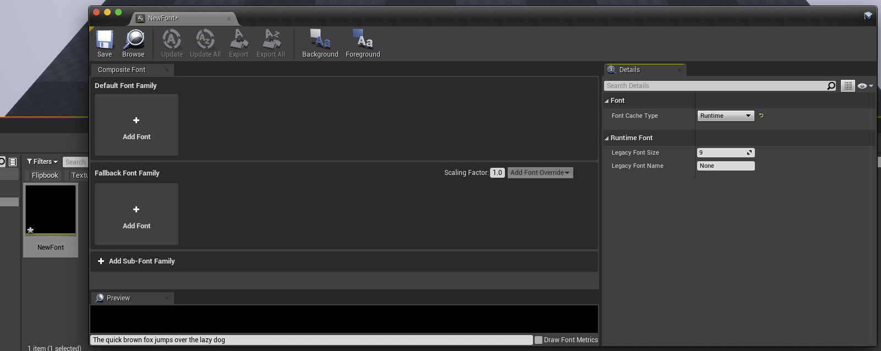Enable the Draw Font Metrics checkbox

pyautogui.click(x=539, y=340)
